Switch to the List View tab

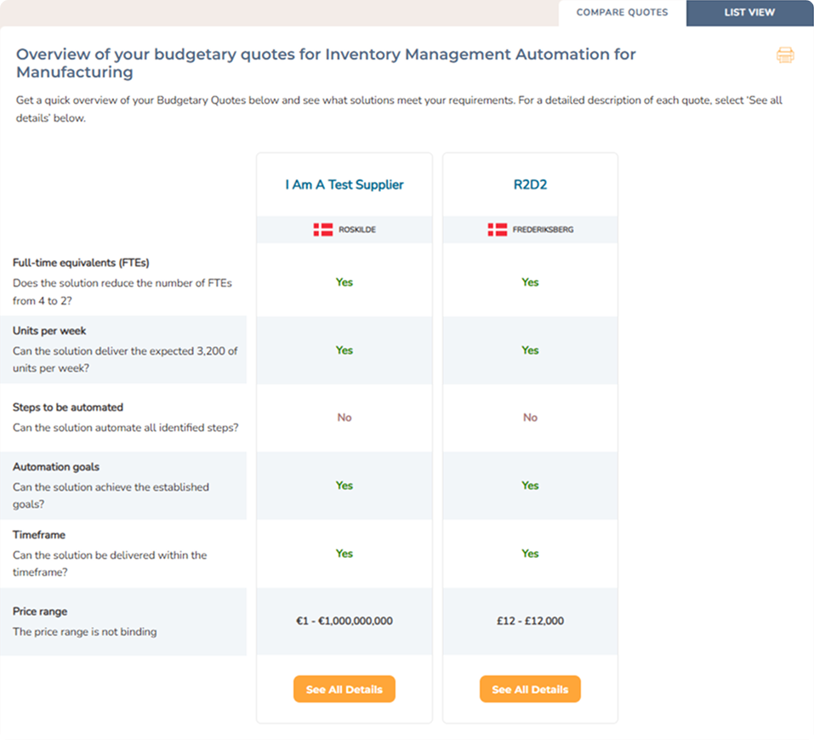749,13
